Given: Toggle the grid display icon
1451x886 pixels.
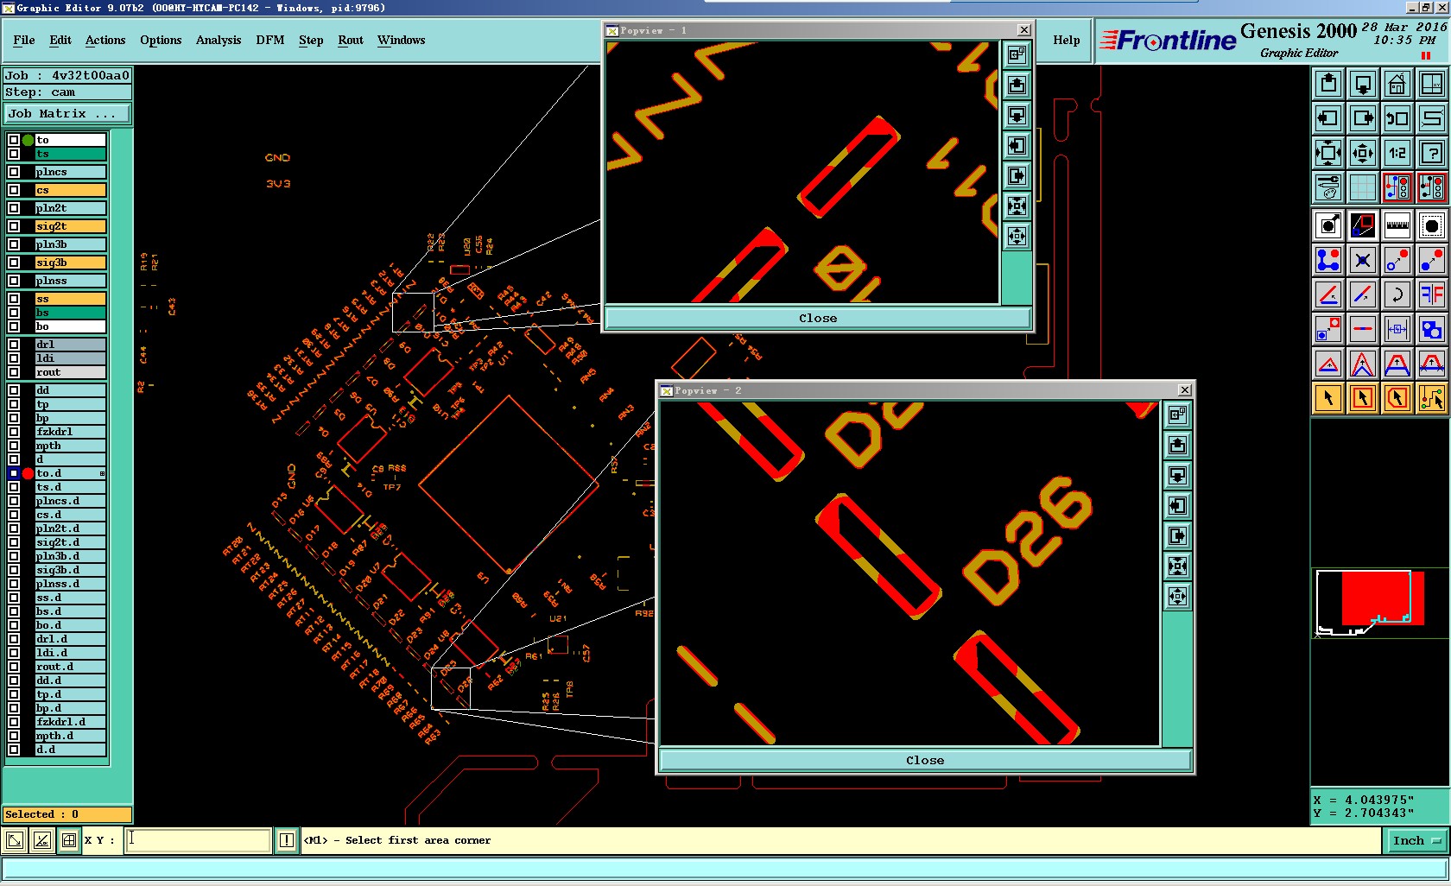Looking at the screenshot, I should (x=1363, y=187).
